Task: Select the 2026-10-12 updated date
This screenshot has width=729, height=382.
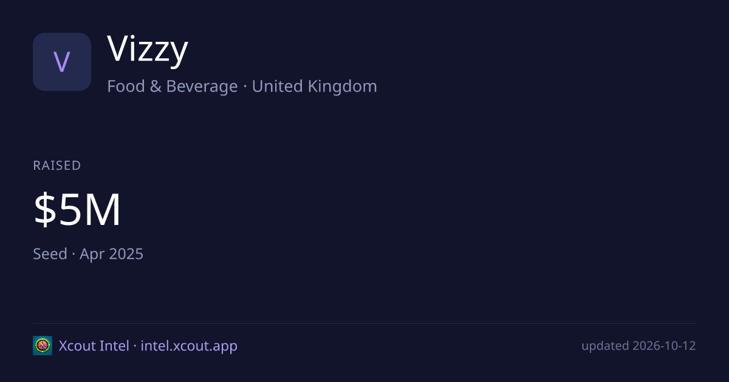Action: [664, 346]
